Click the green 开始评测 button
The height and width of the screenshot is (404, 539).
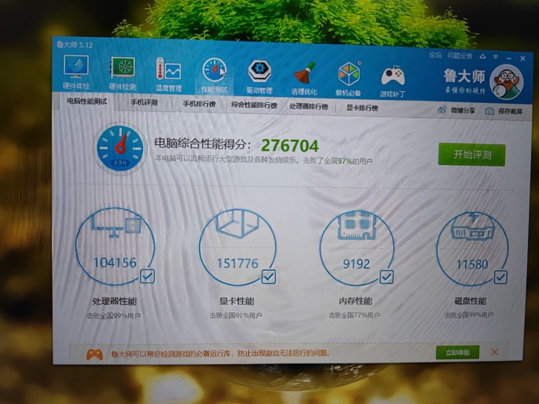(472, 155)
